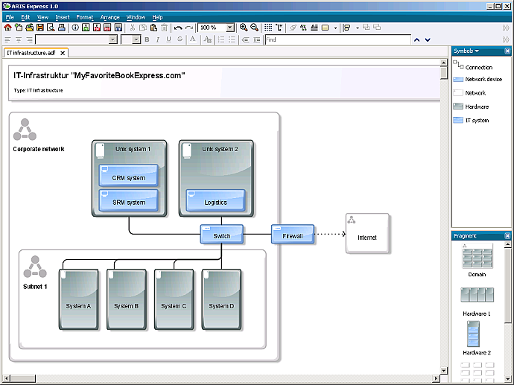Open the Edit menu

[25, 17]
